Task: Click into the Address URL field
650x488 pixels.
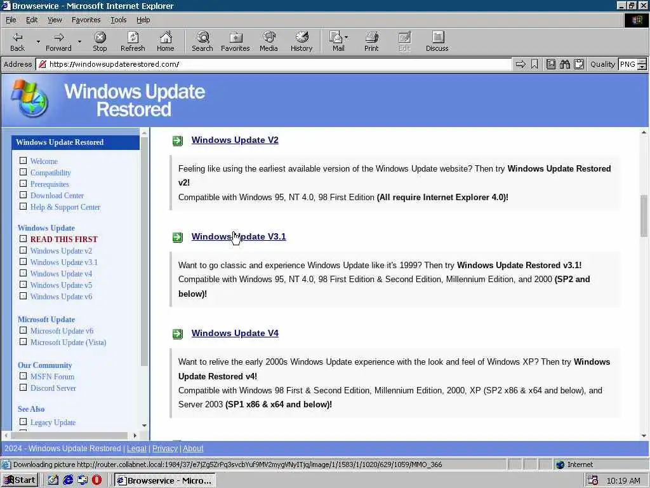Action: tap(274, 64)
